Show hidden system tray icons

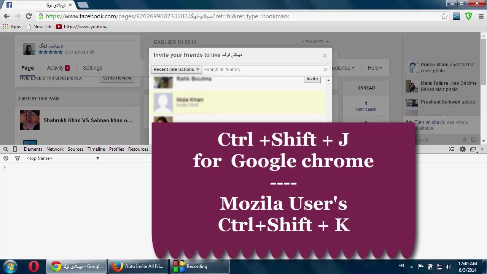pos(411,266)
